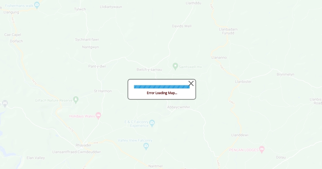Select the Llanbister village label

click(243, 82)
